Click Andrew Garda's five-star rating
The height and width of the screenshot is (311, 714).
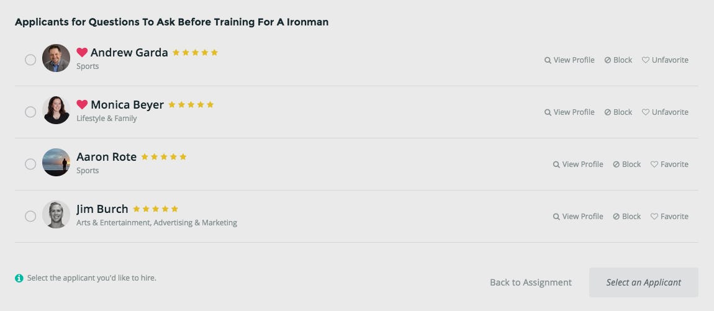coord(195,53)
